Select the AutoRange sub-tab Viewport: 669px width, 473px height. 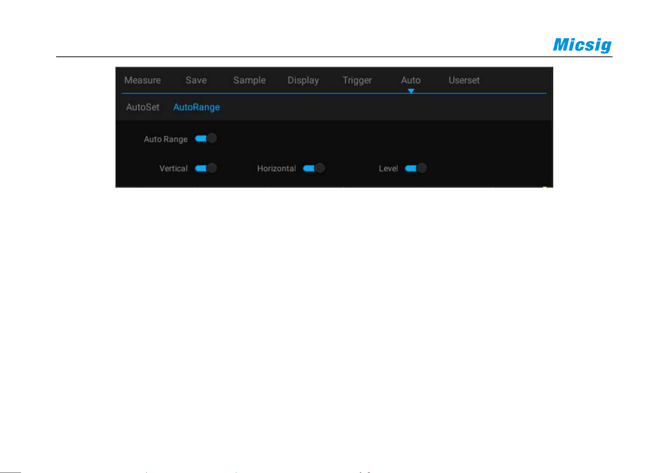tap(197, 107)
